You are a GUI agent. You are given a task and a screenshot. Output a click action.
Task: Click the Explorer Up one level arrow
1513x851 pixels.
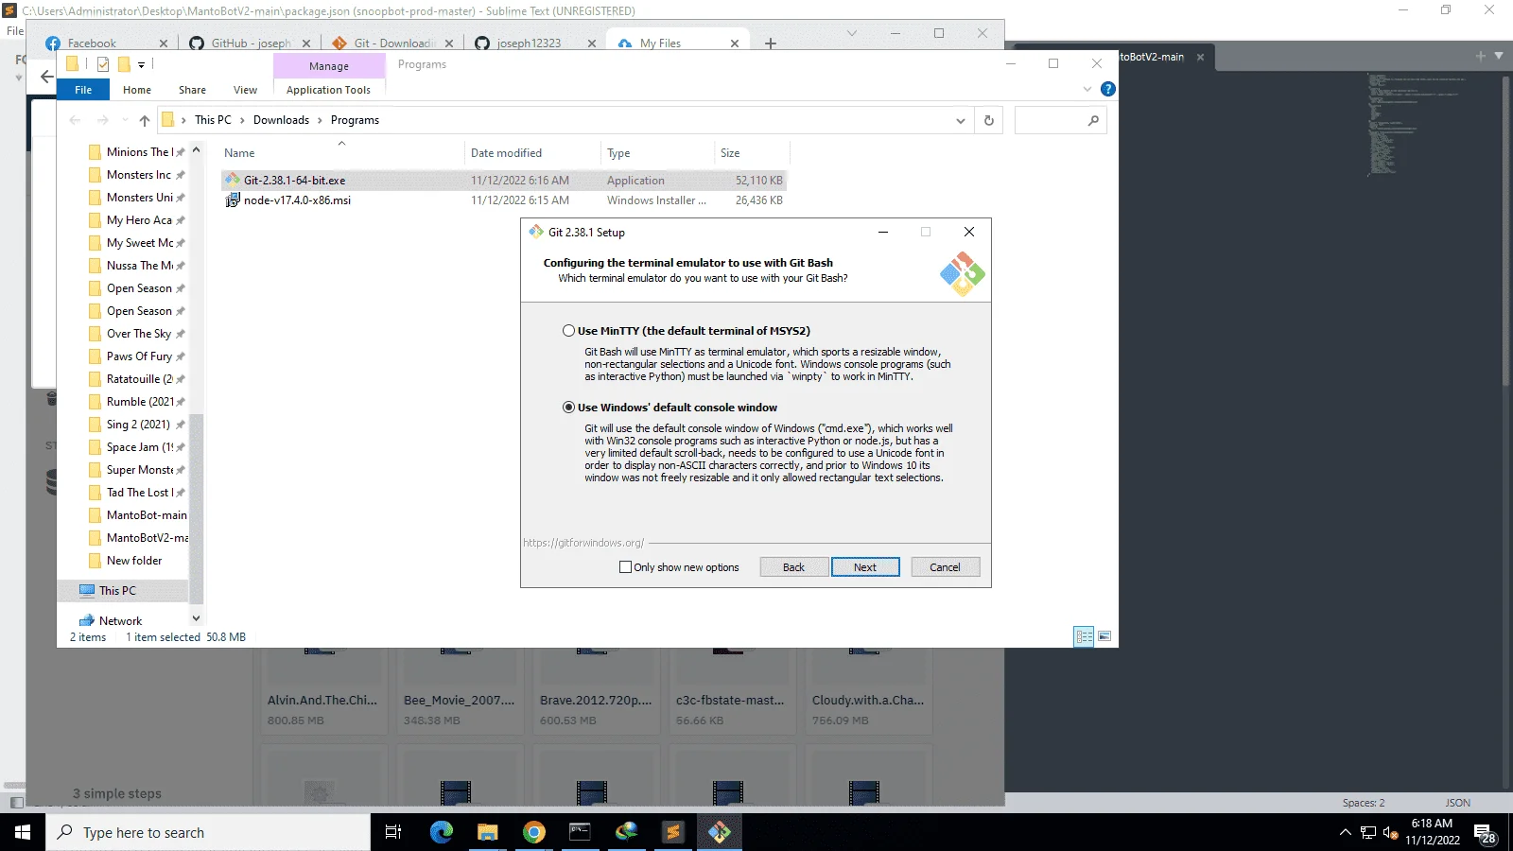point(144,120)
